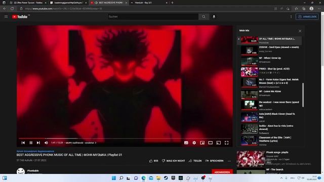Like the video with thumbs up
The width and height of the screenshot is (324, 182).
(153, 161)
